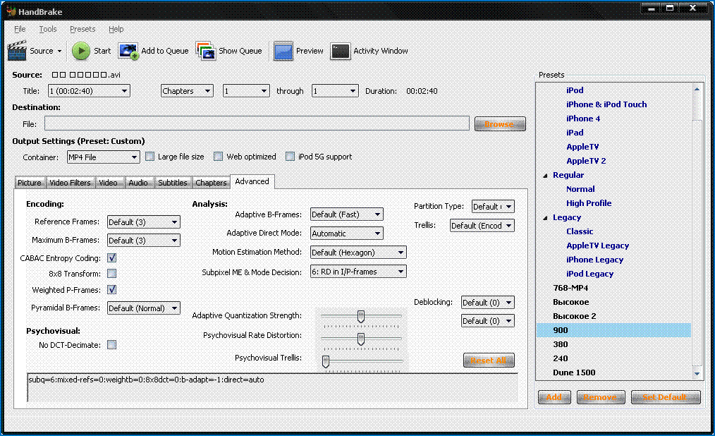
Task: Click the Reset All button
Action: click(x=489, y=361)
